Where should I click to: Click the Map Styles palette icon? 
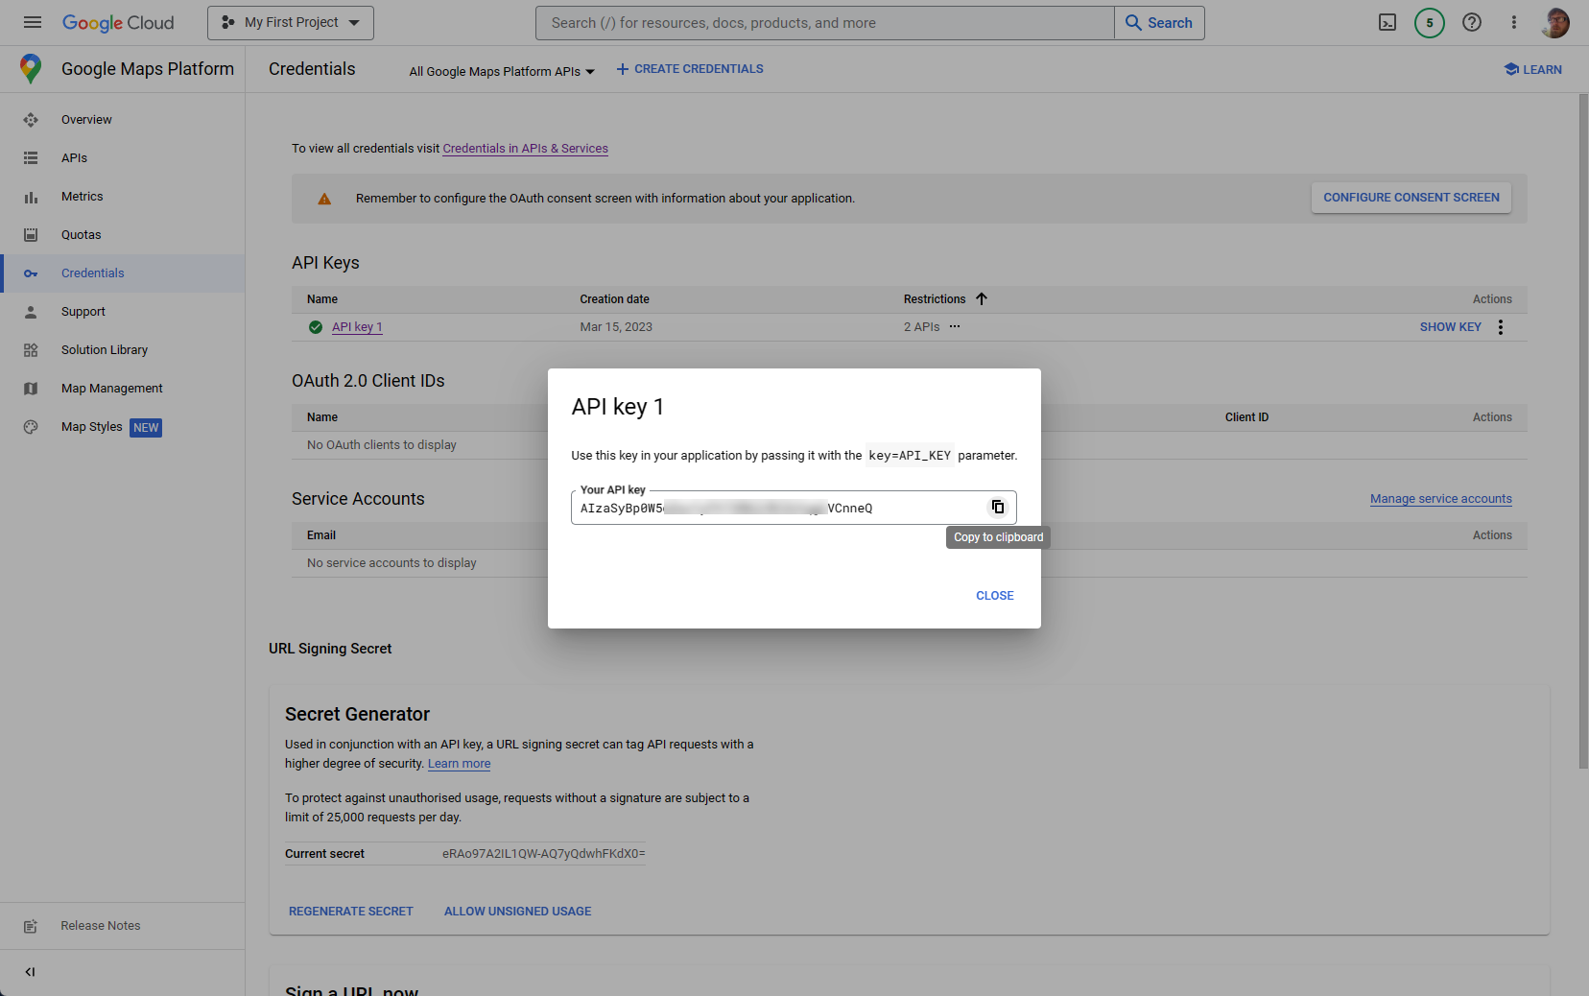coord(31,427)
